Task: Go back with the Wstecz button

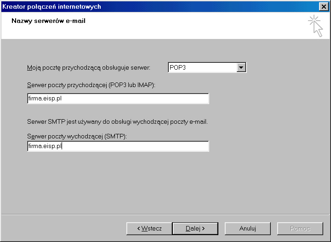Action: coord(149,228)
